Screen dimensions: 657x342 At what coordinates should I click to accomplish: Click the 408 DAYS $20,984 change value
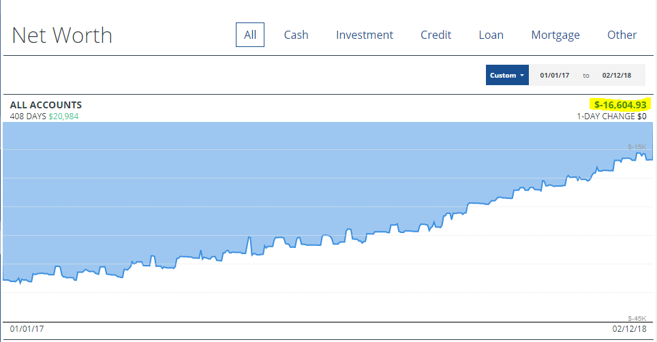point(44,116)
